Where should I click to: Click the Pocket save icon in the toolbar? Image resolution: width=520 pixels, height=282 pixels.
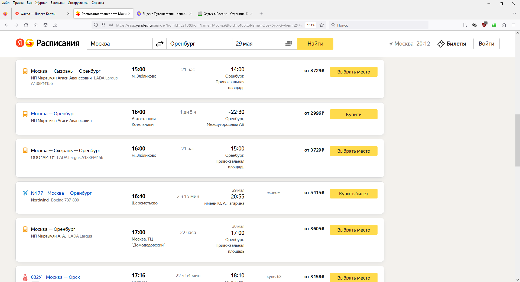coord(45,25)
